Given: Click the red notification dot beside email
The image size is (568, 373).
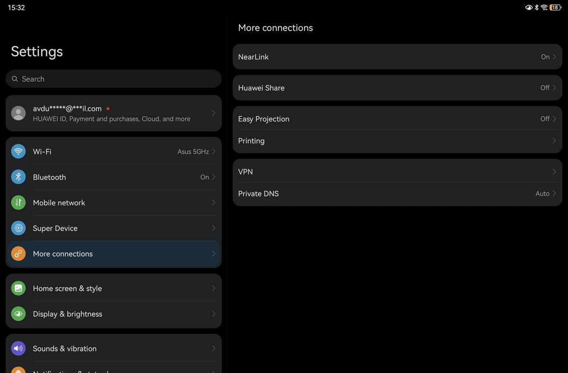Looking at the screenshot, I should [108, 108].
